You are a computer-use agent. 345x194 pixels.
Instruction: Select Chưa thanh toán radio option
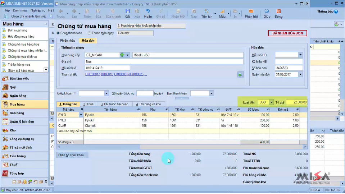(58, 33)
